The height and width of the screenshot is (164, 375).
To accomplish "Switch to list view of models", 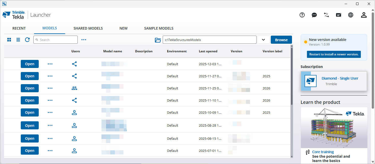I will point(18,40).
